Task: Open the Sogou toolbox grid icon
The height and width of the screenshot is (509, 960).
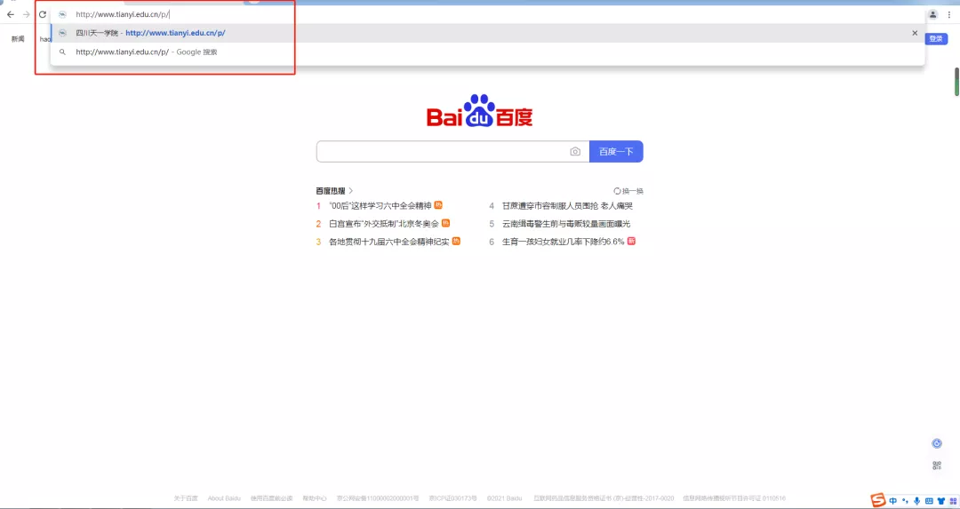Action: (952, 500)
